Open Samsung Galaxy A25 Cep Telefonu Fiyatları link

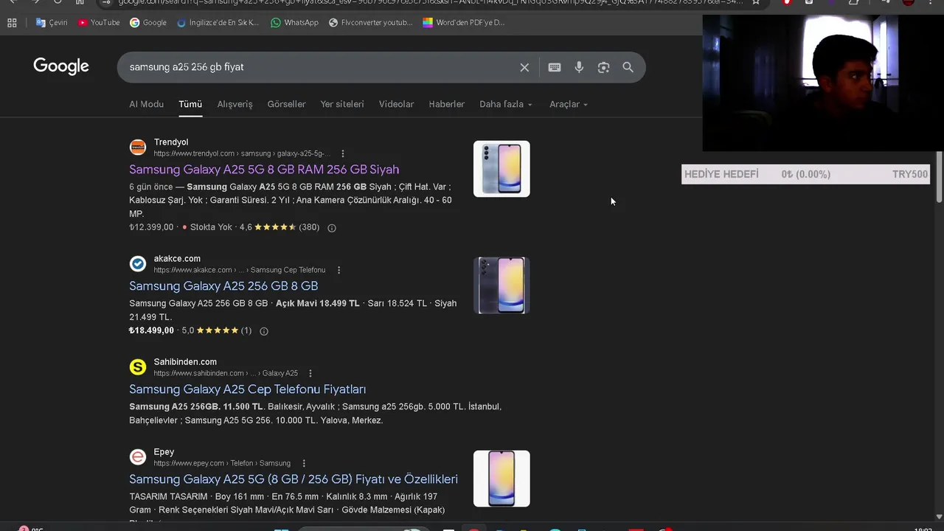coord(248,389)
